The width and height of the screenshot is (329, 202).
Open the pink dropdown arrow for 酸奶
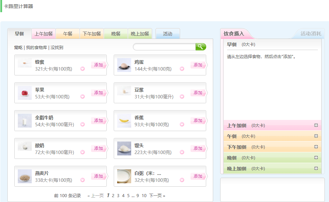(82, 152)
